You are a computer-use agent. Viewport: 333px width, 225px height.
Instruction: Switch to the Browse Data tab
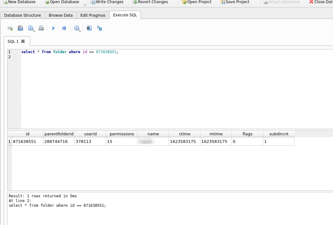coord(60,15)
